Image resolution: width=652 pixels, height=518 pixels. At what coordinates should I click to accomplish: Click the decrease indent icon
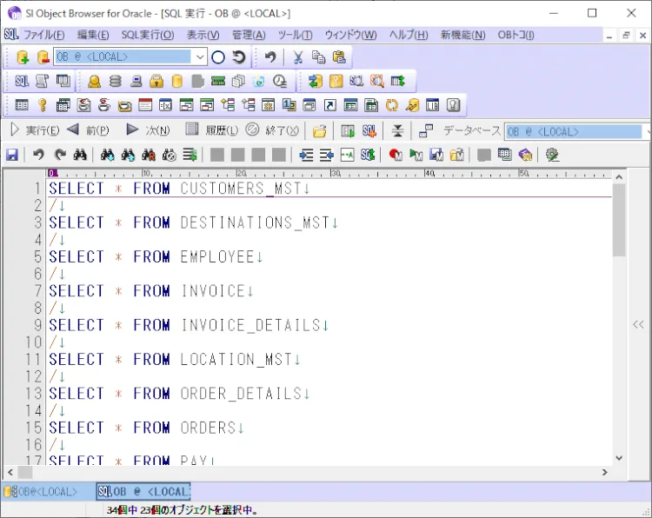[327, 155]
